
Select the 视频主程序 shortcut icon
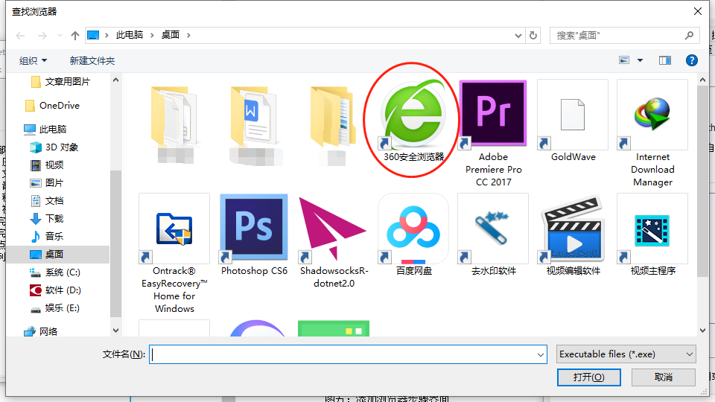tap(652, 229)
